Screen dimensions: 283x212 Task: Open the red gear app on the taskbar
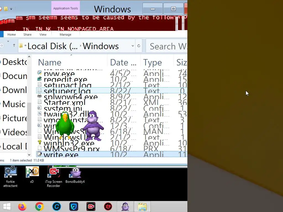(108, 206)
